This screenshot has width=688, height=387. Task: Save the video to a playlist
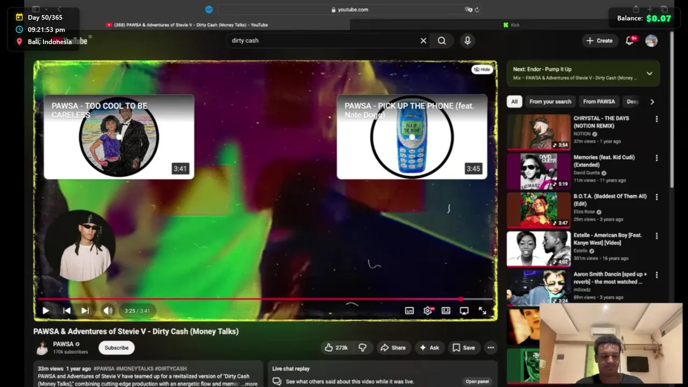(464, 348)
